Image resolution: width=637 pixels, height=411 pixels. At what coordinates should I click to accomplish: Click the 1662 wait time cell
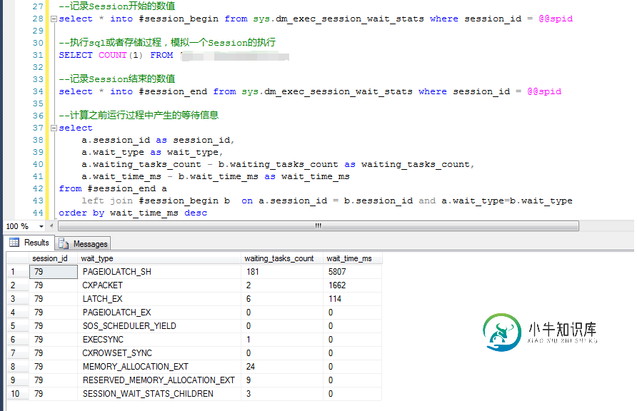352,285
